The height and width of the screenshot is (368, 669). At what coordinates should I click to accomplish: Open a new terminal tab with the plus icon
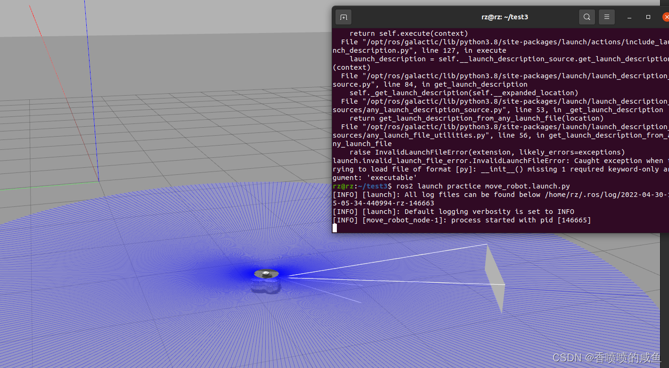coord(343,17)
